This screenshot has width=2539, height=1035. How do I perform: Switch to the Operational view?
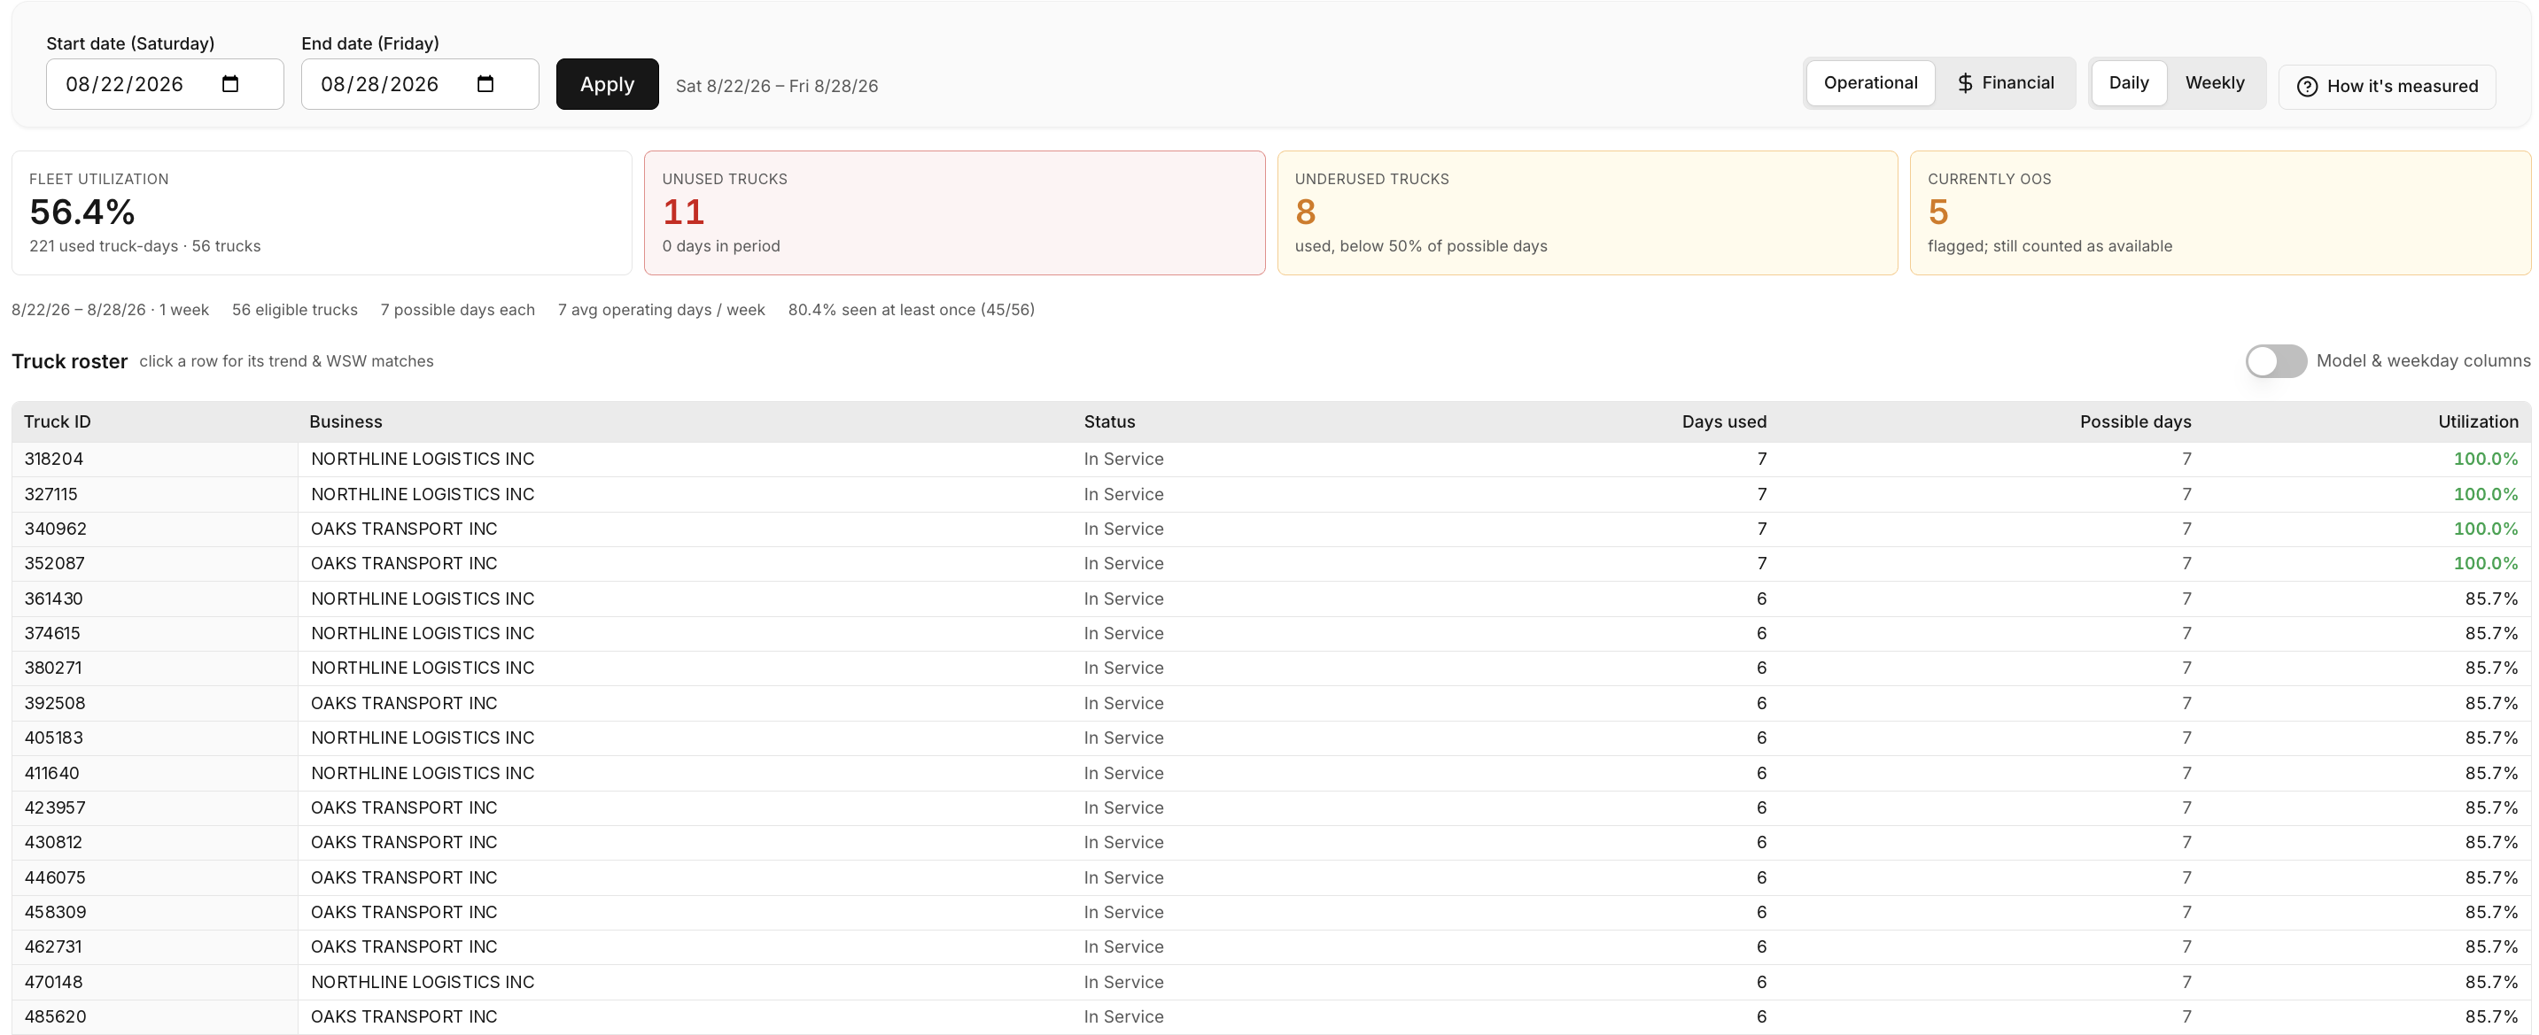1870,82
